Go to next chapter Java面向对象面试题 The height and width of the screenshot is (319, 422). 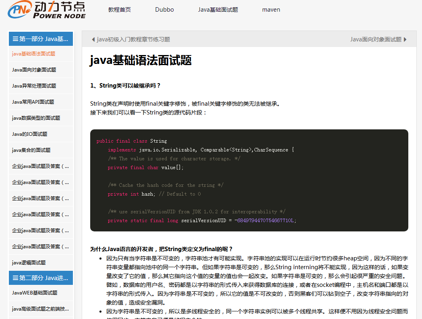point(379,39)
